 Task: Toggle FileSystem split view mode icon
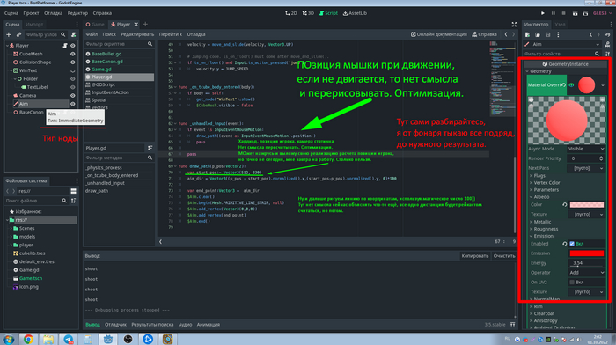click(73, 191)
